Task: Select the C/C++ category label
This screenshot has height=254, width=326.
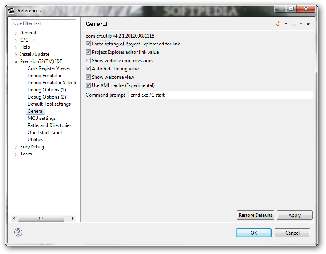Action: point(27,40)
